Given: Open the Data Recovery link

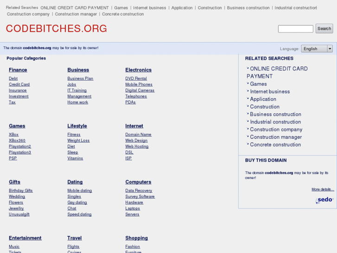Looking at the screenshot, I should click(139, 190).
